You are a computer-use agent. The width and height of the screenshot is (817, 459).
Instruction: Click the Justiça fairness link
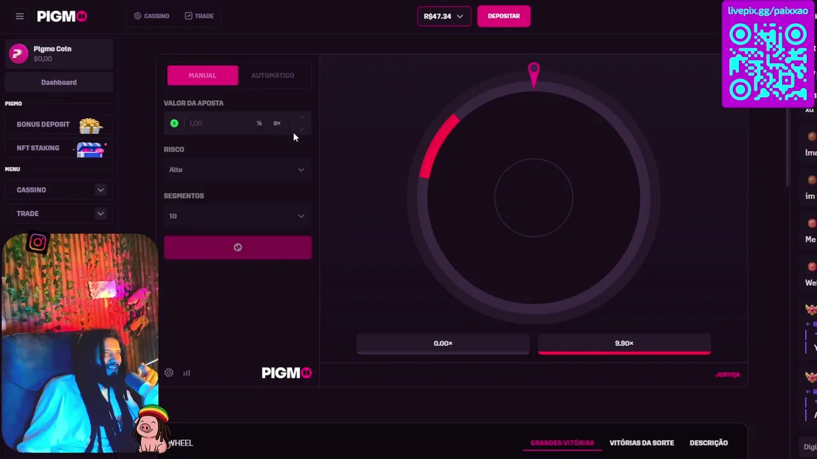pos(728,375)
